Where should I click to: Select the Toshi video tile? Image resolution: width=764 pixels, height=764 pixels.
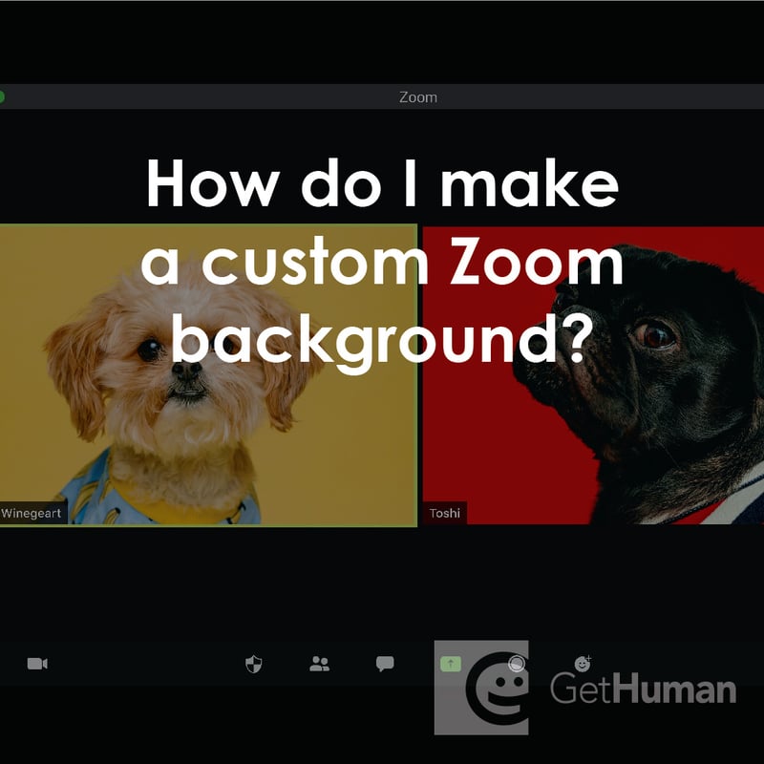click(593, 375)
